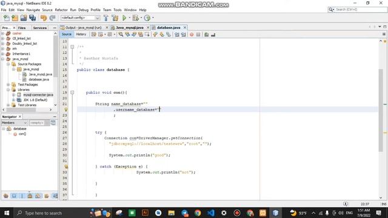Click the Profile Project toolbar icon
Screen dimensions: 388x218
click(147, 18)
